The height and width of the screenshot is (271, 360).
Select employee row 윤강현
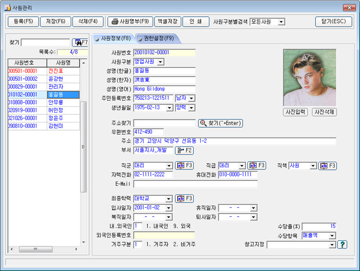(44, 79)
